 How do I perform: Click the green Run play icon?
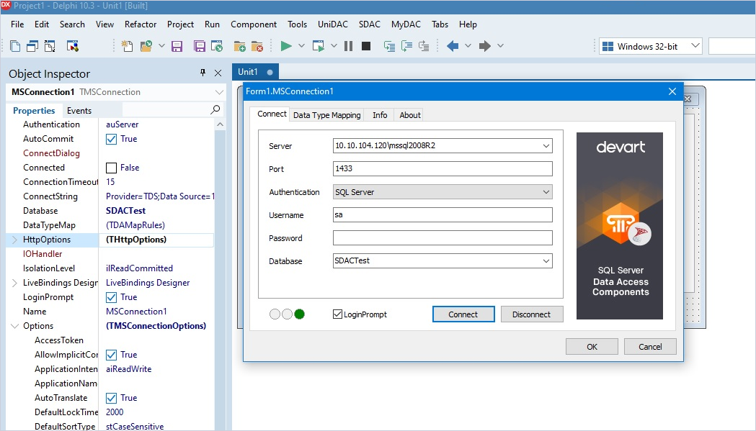point(286,46)
